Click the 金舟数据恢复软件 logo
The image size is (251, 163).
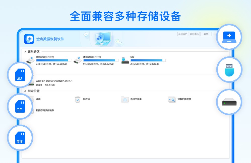point(30,39)
